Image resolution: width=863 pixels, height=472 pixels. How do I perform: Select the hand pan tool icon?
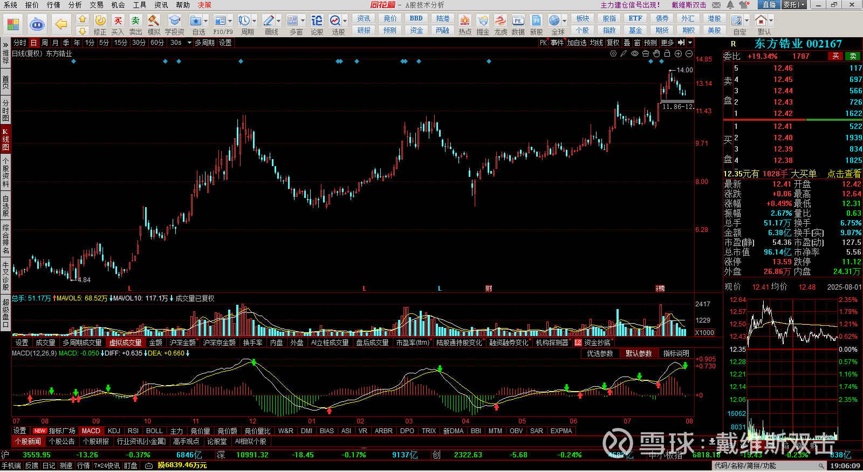656,53
